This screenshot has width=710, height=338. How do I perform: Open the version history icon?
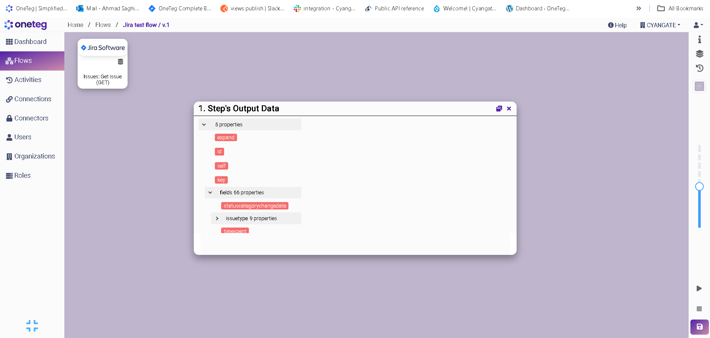699,68
